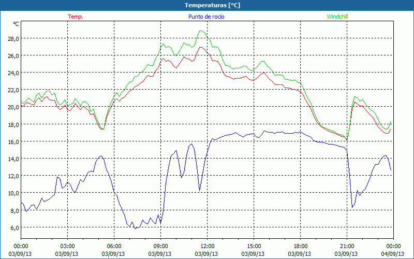Click the °C unit label on the axis
The height and width of the screenshot is (259, 414).
pos(16,24)
